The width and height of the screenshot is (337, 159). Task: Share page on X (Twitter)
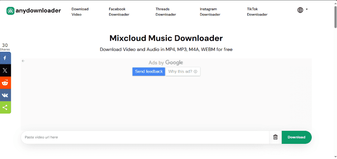click(5, 70)
